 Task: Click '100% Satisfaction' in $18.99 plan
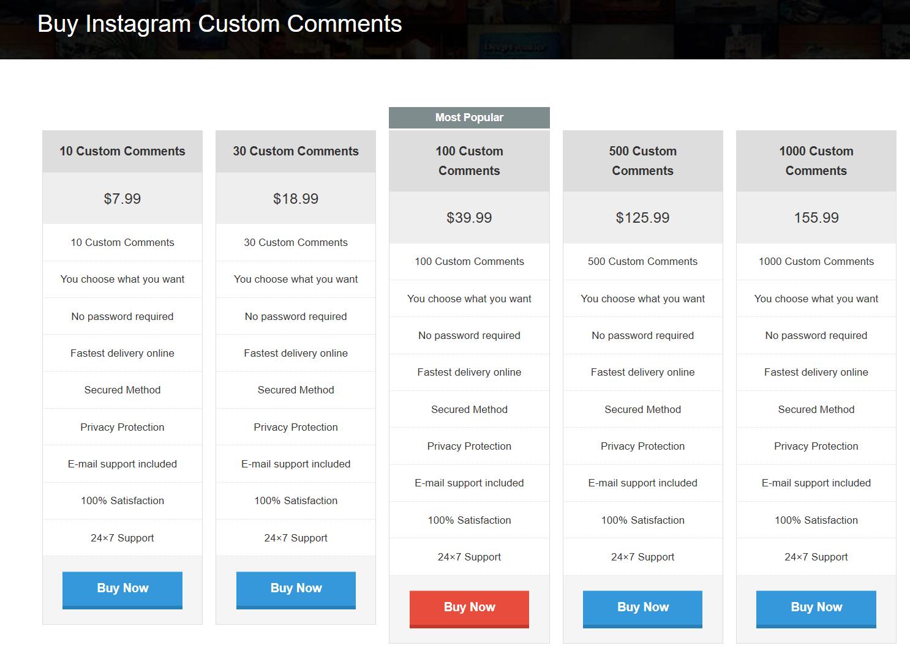(296, 500)
